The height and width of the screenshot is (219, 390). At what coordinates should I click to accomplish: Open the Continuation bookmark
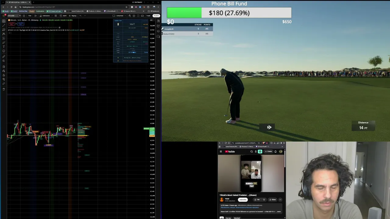pos(40,11)
